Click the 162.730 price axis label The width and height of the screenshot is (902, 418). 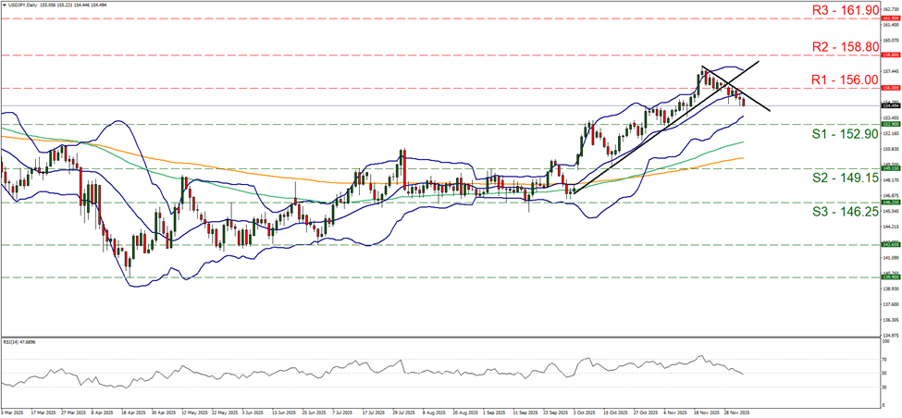(x=891, y=10)
